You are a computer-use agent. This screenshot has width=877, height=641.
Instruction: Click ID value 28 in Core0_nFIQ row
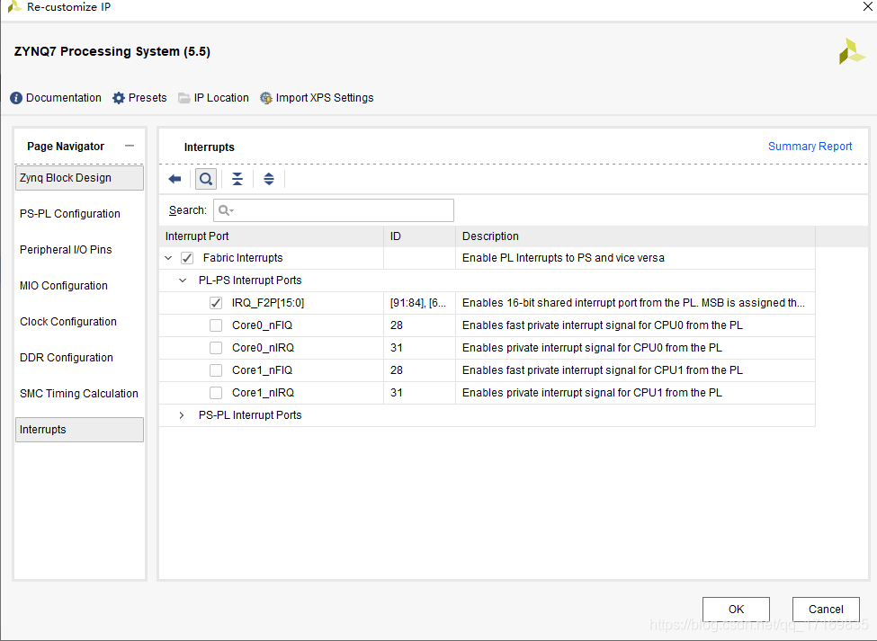[397, 325]
